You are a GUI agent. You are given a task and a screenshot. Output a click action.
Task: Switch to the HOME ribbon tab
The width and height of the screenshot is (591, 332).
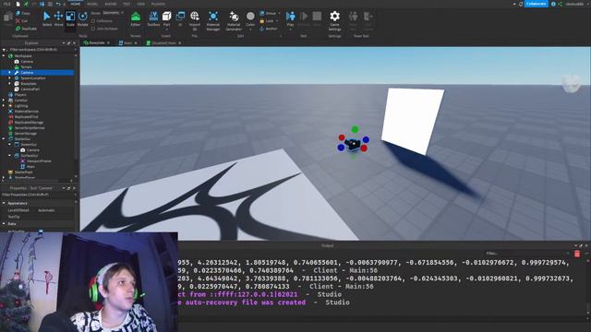point(76,4)
